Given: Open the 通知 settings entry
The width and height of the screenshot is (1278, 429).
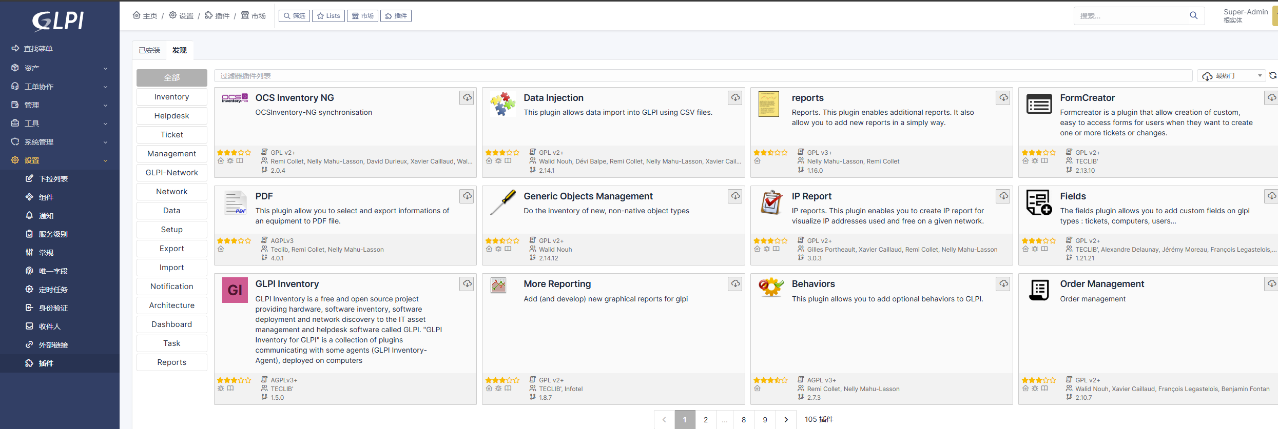Looking at the screenshot, I should (60, 215).
